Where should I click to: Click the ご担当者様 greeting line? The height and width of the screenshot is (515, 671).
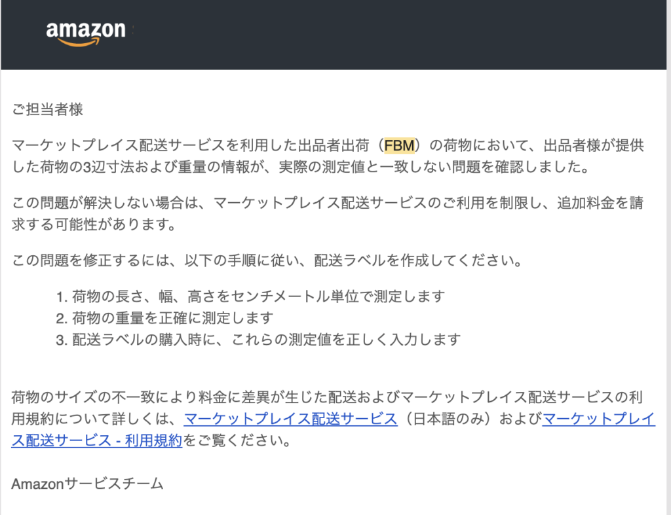point(48,109)
